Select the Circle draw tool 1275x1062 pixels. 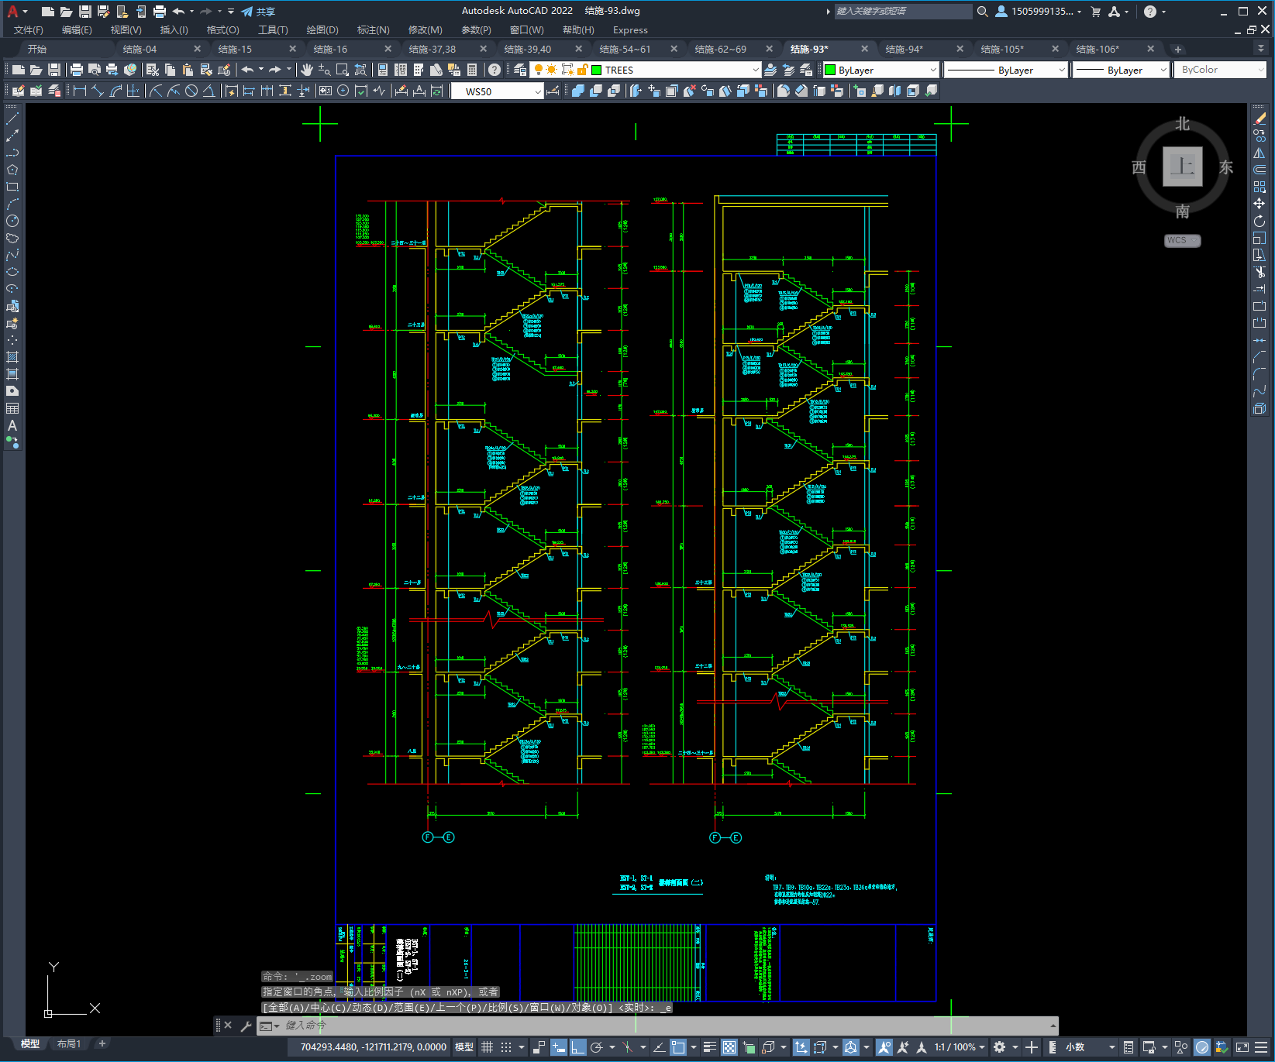(12, 221)
